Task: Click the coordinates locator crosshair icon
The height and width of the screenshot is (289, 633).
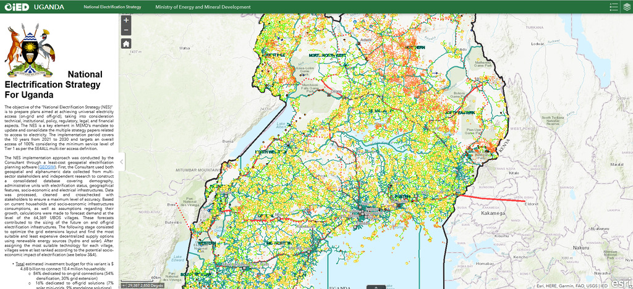Action: [x=124, y=285]
